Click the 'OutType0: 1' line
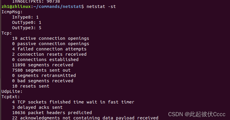Screen dimensions: 230x120 (x=27, y=22)
